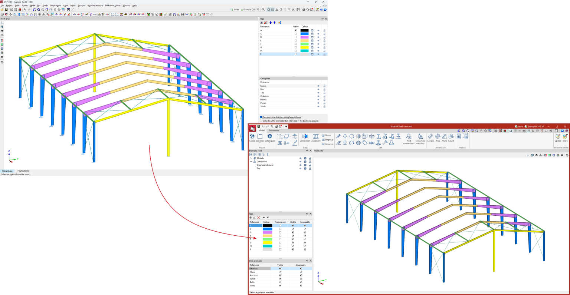Run Find connections
This screenshot has width=570, height=295.
(x=409, y=137)
